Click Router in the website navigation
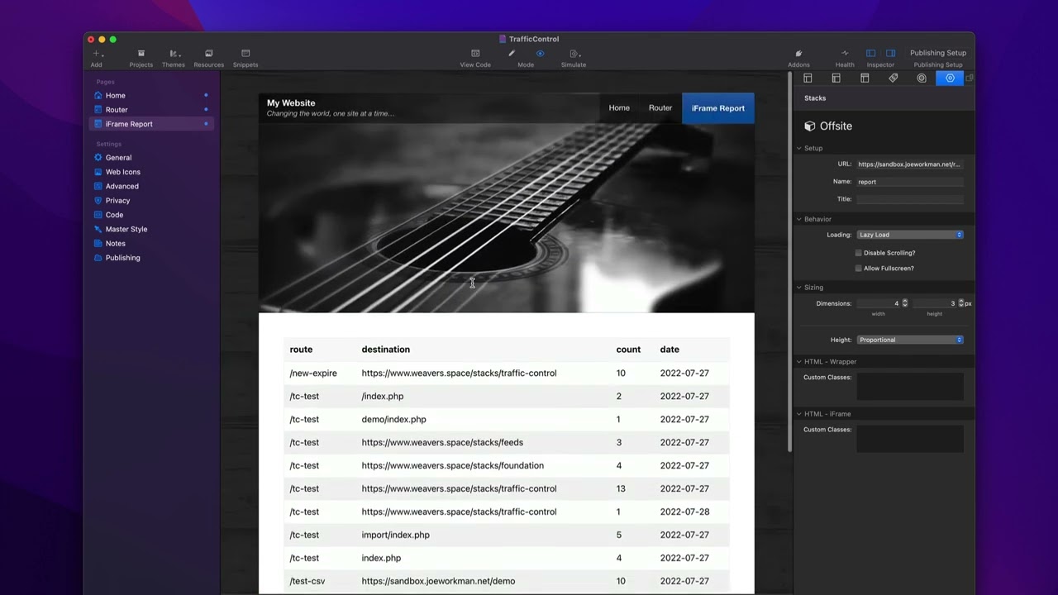1058x595 pixels. [x=660, y=108]
